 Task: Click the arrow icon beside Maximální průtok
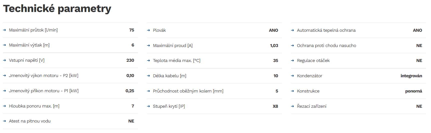click(4, 30)
